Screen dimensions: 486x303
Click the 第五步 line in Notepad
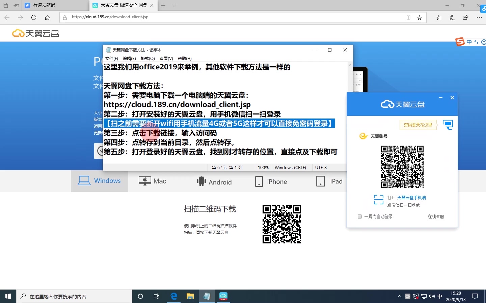tap(220, 152)
